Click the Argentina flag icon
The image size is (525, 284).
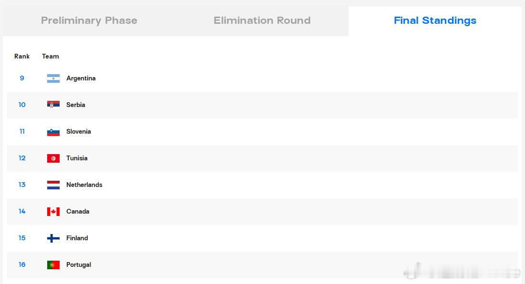(x=53, y=78)
